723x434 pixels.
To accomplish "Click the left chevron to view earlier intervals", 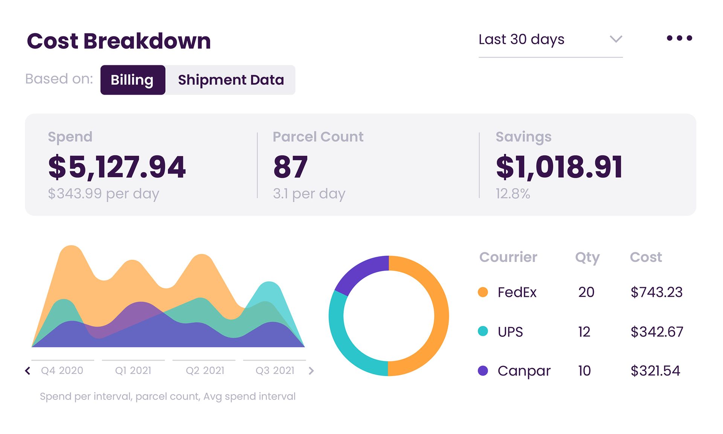I will 27,370.
